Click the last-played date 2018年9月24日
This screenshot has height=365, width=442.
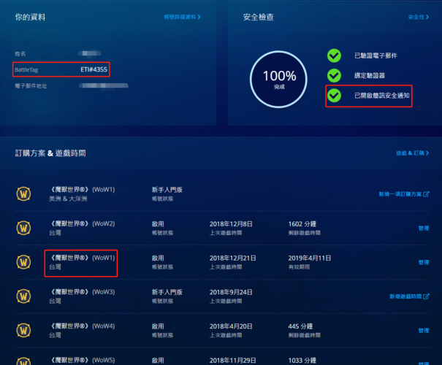click(x=231, y=292)
